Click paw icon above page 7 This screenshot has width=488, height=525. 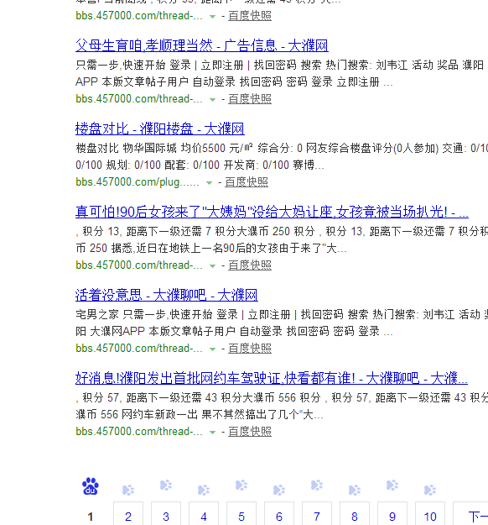pos(317,485)
